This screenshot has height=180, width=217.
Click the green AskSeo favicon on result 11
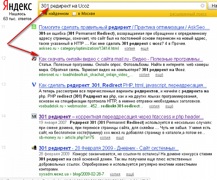[x=34, y=27]
